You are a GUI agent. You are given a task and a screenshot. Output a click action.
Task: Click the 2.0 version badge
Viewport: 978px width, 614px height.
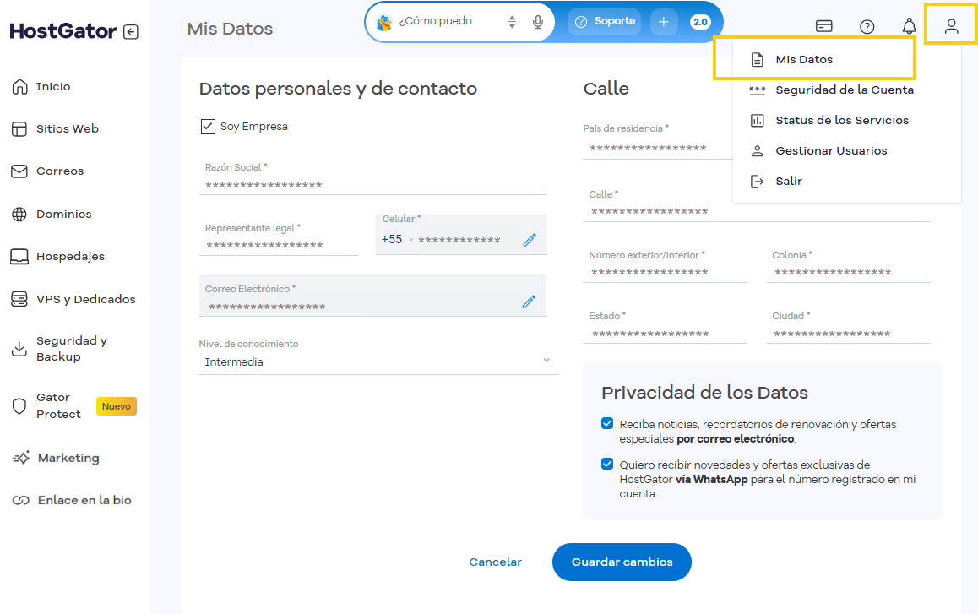(700, 23)
